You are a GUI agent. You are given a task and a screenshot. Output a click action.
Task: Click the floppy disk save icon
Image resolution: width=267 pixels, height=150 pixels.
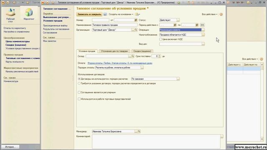point(105,14)
